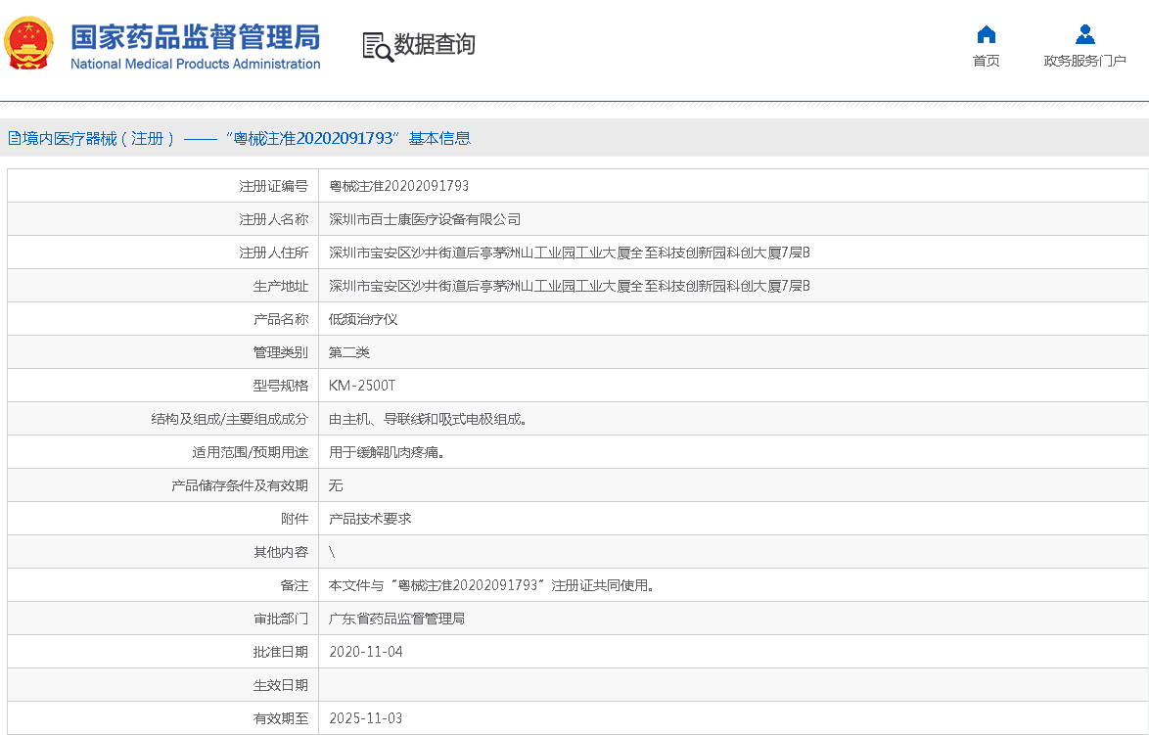
Task: Click the national emblem logo
Action: click(x=29, y=44)
